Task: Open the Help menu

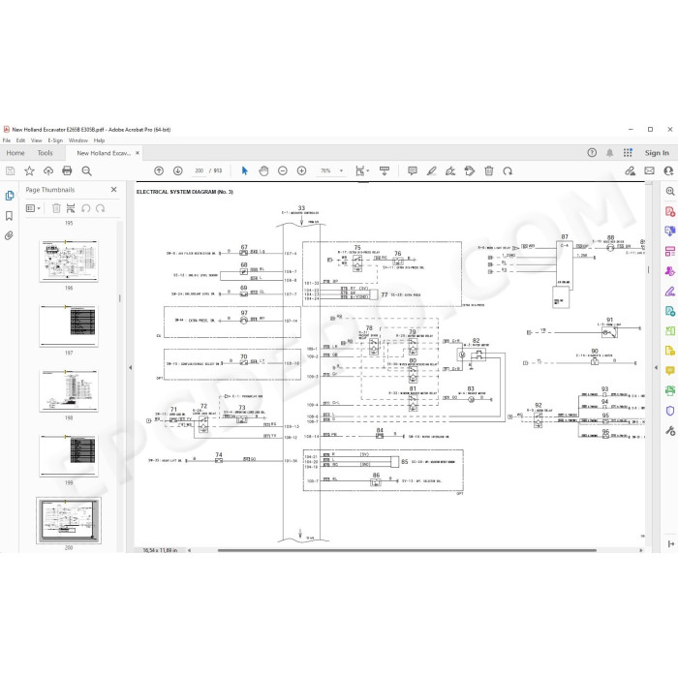Action: (x=100, y=140)
